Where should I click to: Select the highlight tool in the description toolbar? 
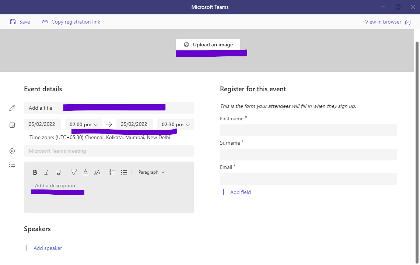[x=74, y=172]
